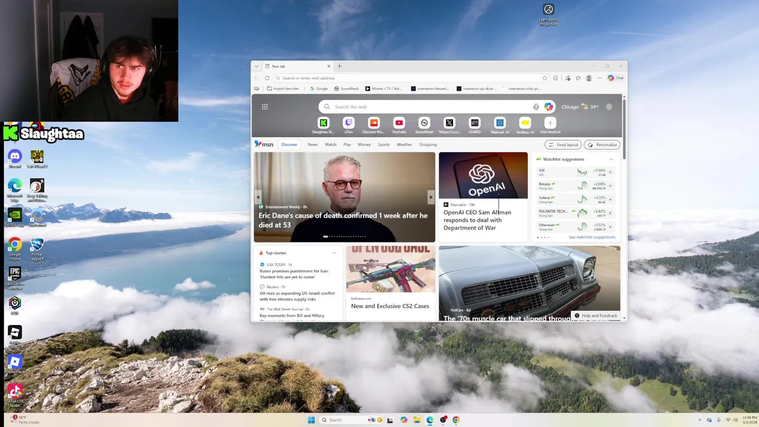The height and width of the screenshot is (427, 759).
Task: Click the browser refresh button
Action: (267, 78)
